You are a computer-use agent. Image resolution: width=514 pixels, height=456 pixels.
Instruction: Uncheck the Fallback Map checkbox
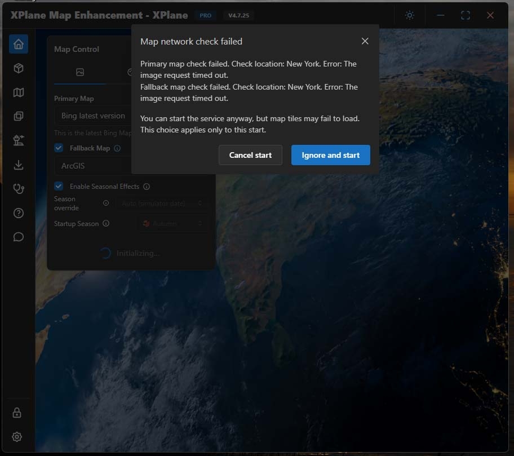59,148
